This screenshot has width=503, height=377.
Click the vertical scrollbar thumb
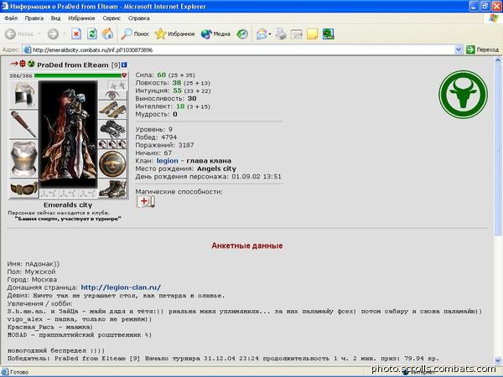(498, 151)
